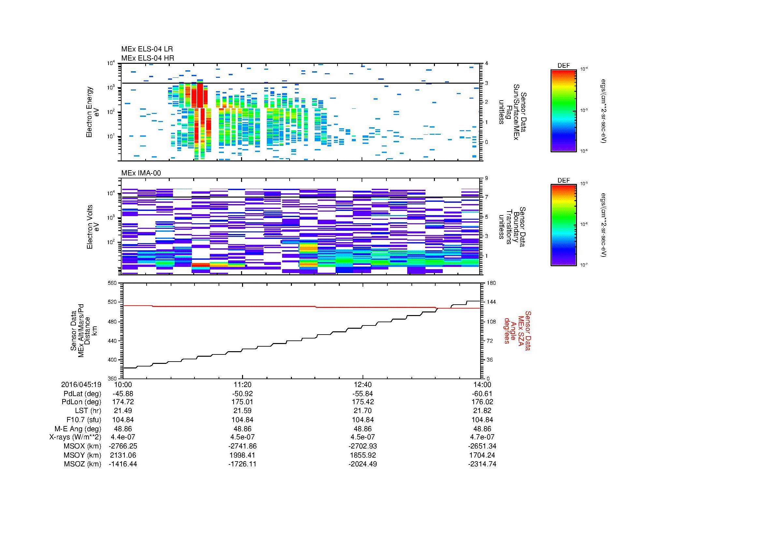Click the 'MSOY (km)' row label
762x538 pixels.
(82, 455)
